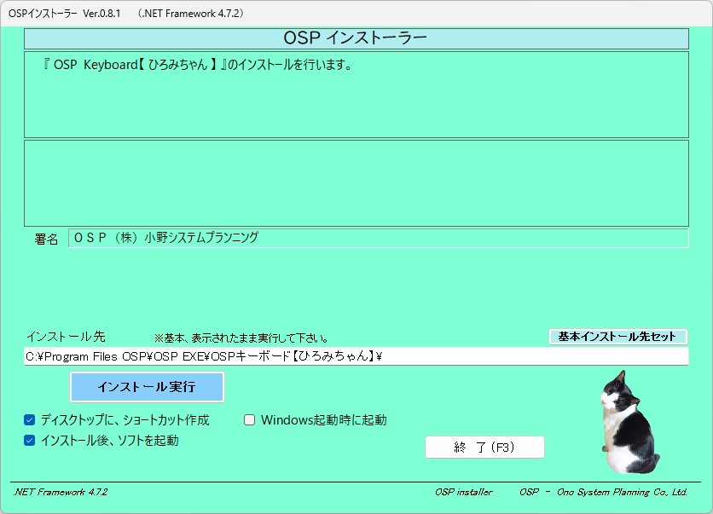Click the 終了 (F3) button
The image size is (713, 514).
(484, 447)
